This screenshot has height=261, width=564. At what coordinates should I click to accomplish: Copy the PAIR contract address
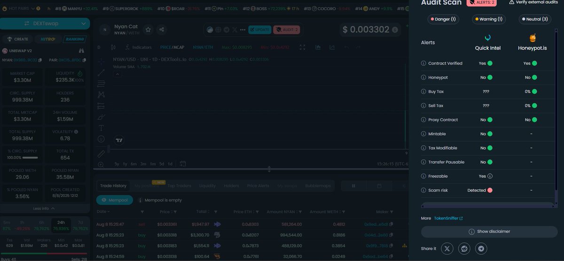[x=85, y=60]
